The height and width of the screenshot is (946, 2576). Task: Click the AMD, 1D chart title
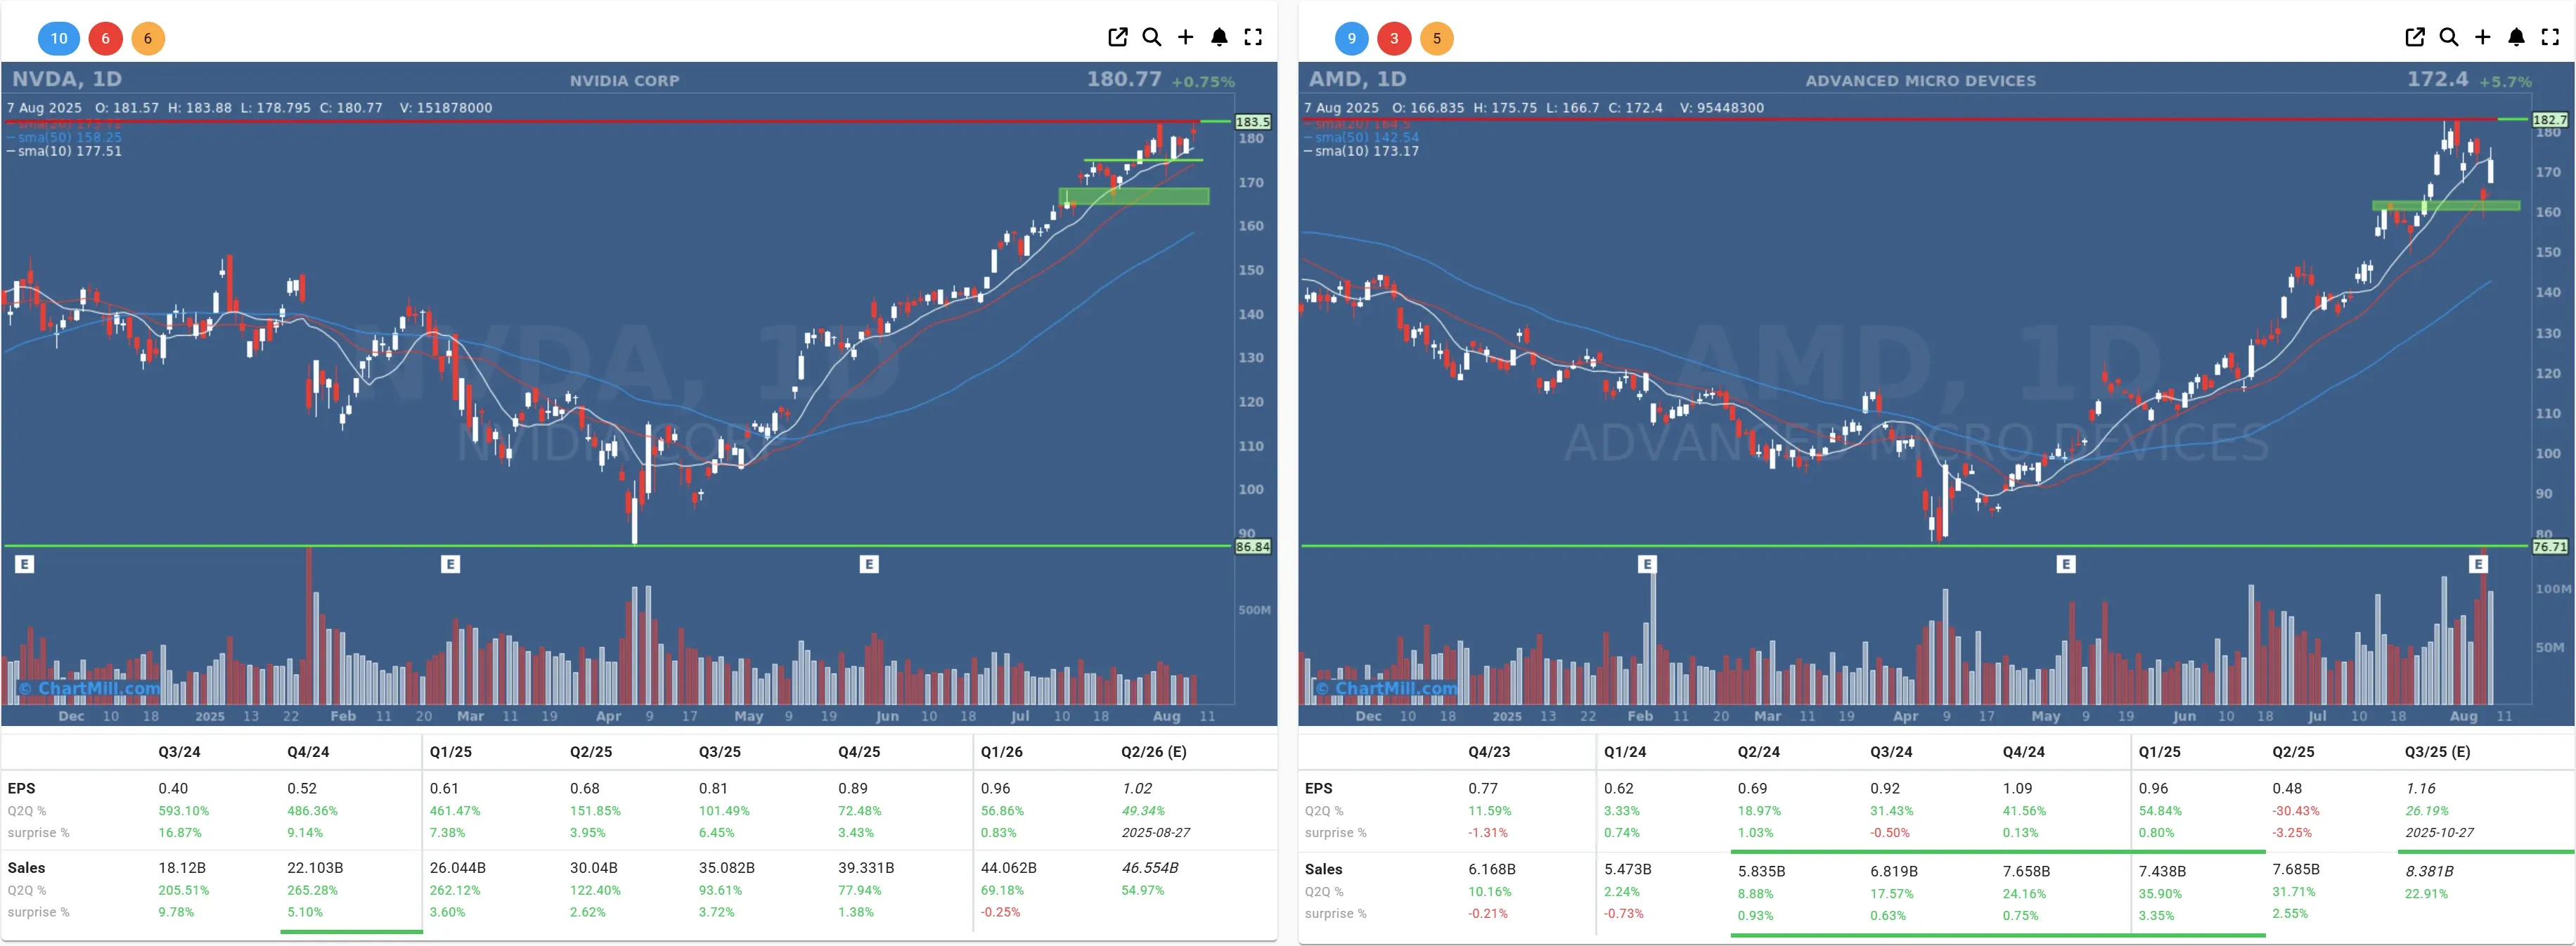click(1358, 79)
